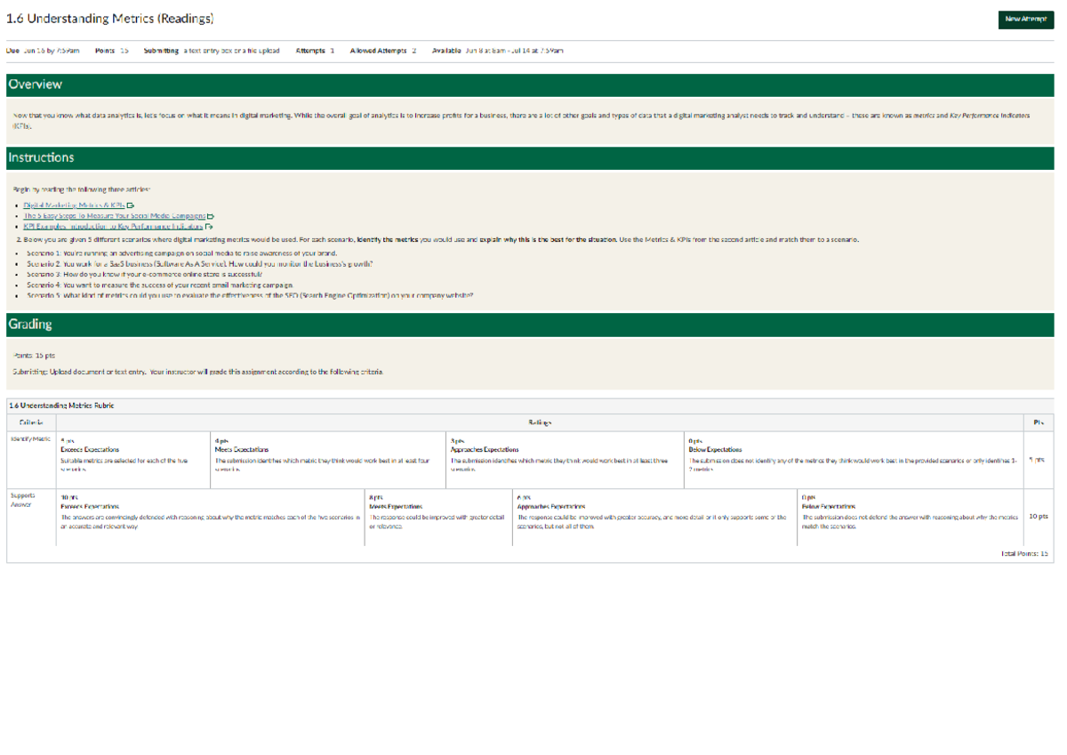1067x755 pixels.
Task: Click the assignment title 1.6 Understanding Metrics
Action: click(109, 19)
